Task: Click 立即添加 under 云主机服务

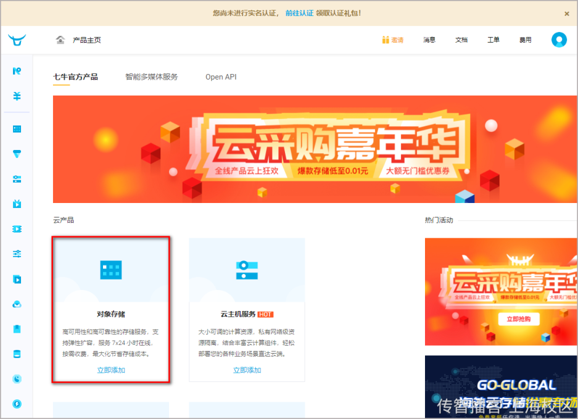Action: tap(247, 370)
